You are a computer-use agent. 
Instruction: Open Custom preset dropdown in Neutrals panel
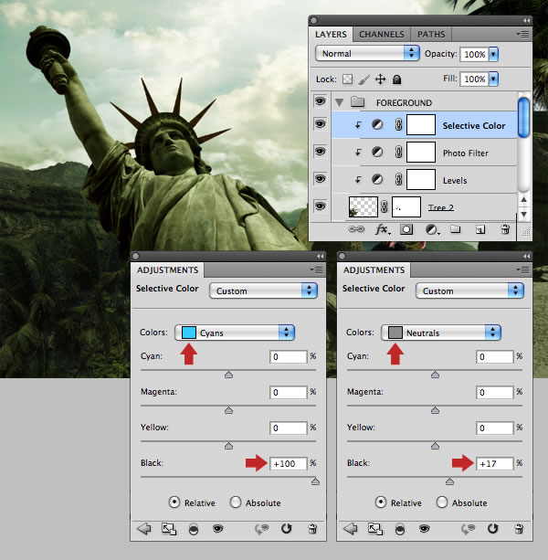[x=469, y=291]
